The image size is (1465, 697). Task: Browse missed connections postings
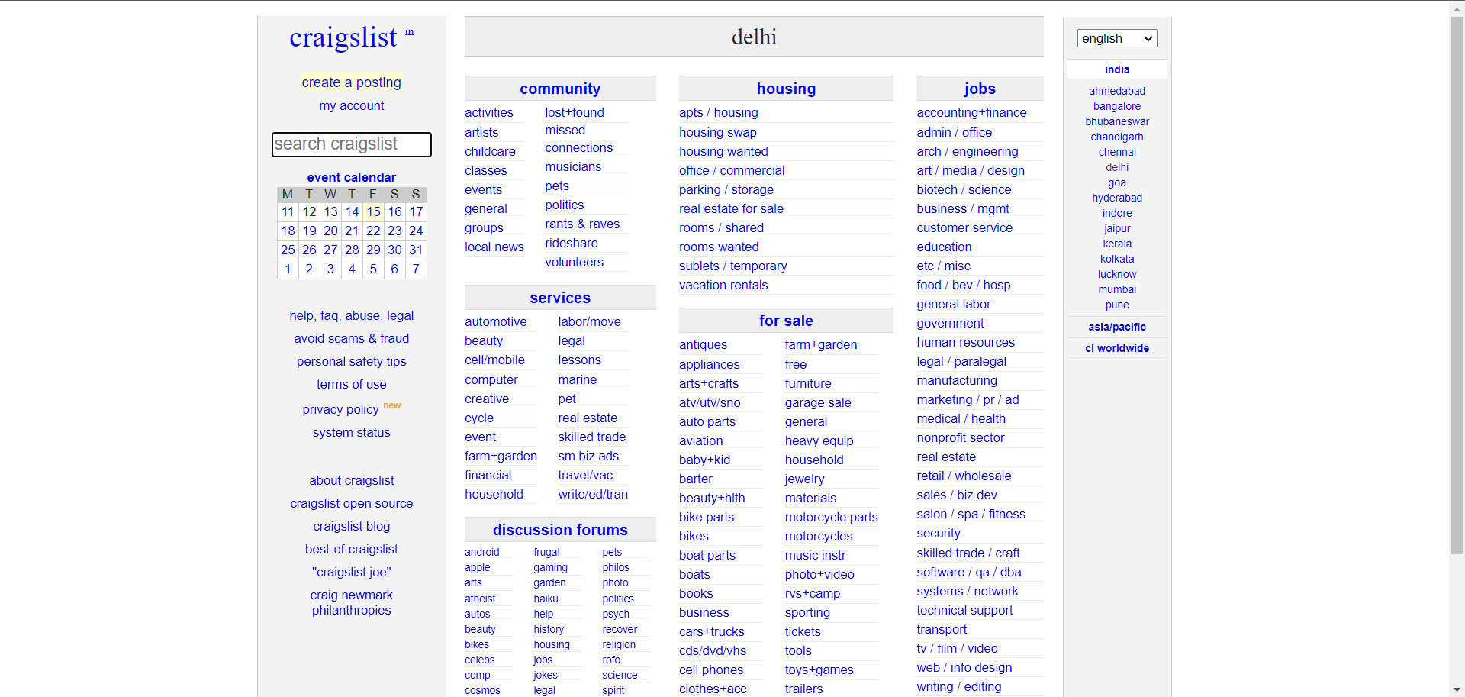pyautogui.click(x=578, y=139)
